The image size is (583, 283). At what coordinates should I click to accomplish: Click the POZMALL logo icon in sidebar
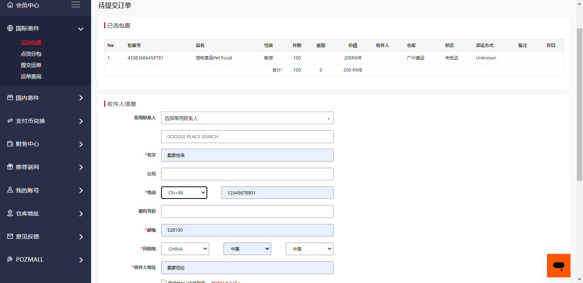10,260
